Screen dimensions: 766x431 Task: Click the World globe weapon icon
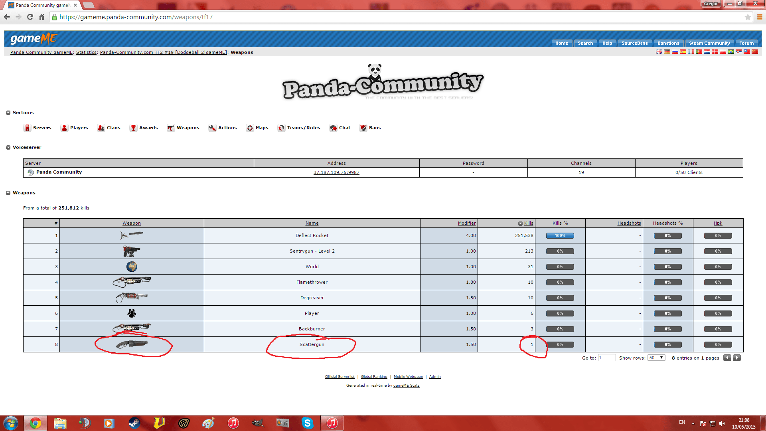pos(132,267)
